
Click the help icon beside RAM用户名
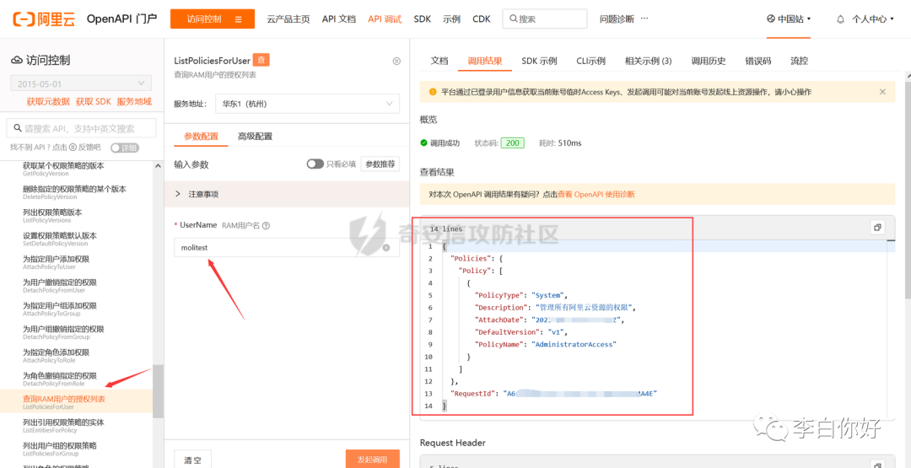[266, 225]
